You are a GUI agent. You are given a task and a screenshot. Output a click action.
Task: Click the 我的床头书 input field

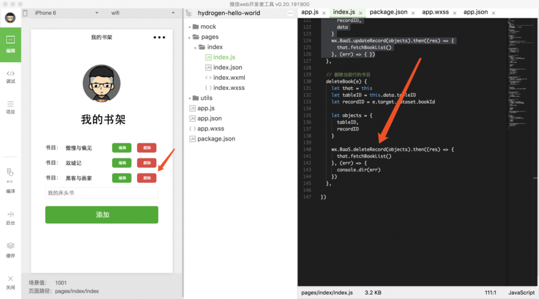click(102, 193)
